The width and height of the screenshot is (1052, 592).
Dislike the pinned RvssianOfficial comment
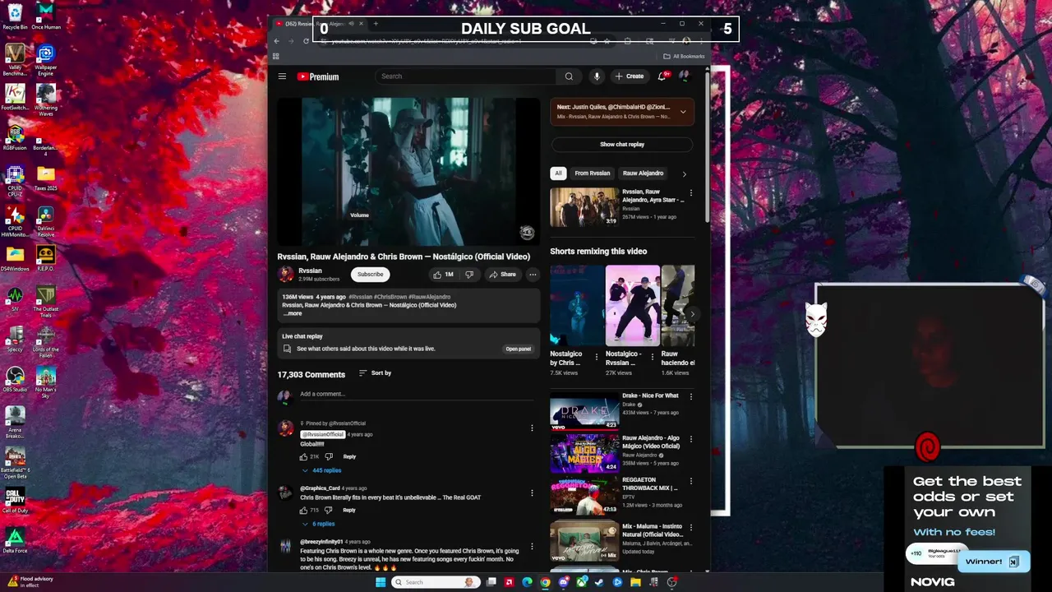[x=329, y=456]
